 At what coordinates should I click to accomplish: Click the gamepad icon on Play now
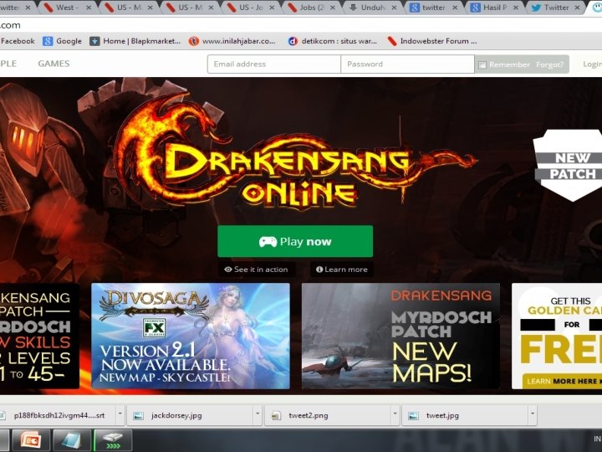(x=268, y=242)
